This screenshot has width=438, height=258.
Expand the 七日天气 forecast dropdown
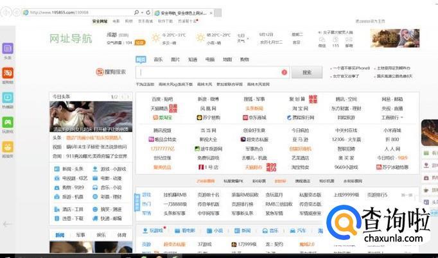[248, 39]
